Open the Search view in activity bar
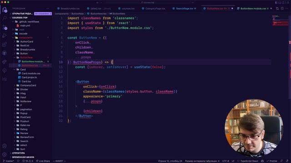 [x=5, y=18]
